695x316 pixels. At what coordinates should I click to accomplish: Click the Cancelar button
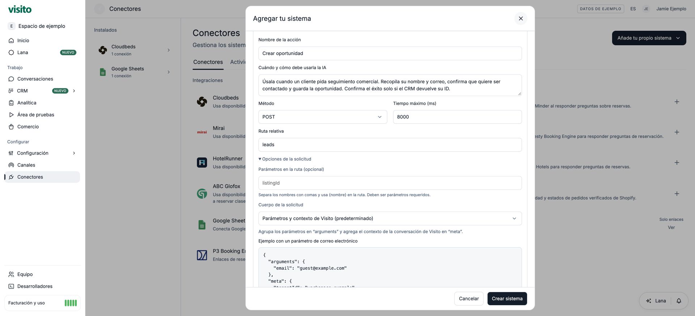point(469,299)
